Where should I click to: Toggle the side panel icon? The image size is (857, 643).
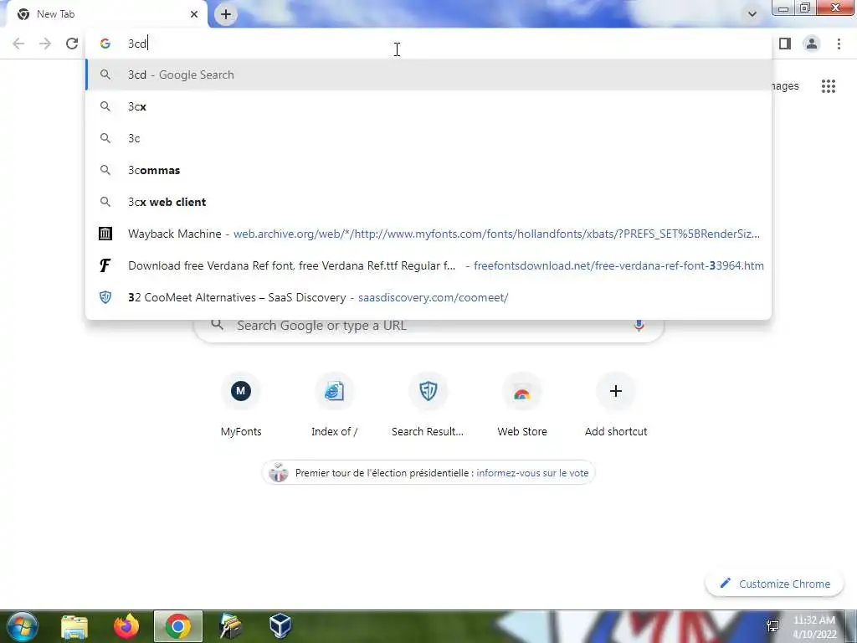[x=785, y=44]
